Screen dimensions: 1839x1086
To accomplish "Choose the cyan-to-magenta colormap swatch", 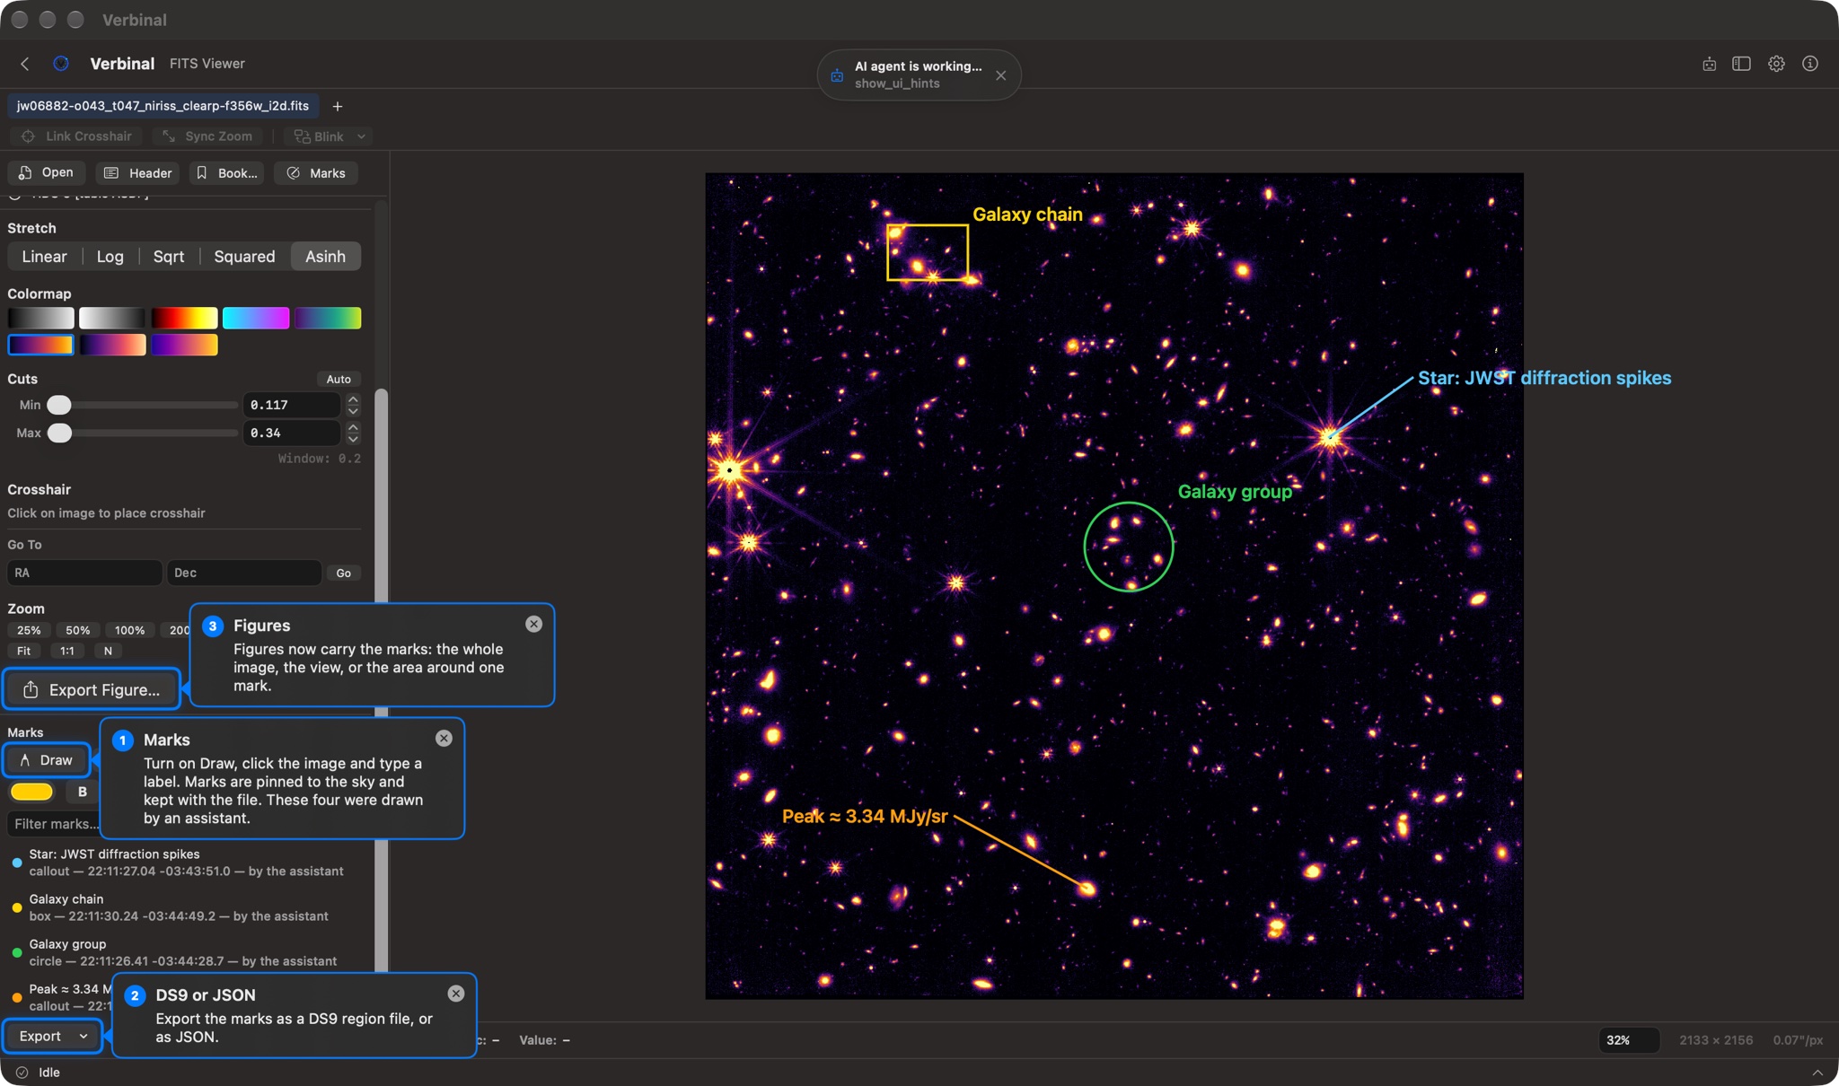I will [x=256, y=318].
